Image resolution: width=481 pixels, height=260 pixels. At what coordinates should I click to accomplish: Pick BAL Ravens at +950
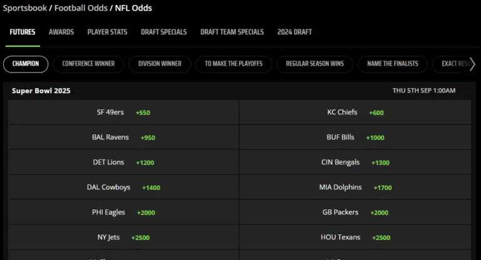[x=123, y=137]
